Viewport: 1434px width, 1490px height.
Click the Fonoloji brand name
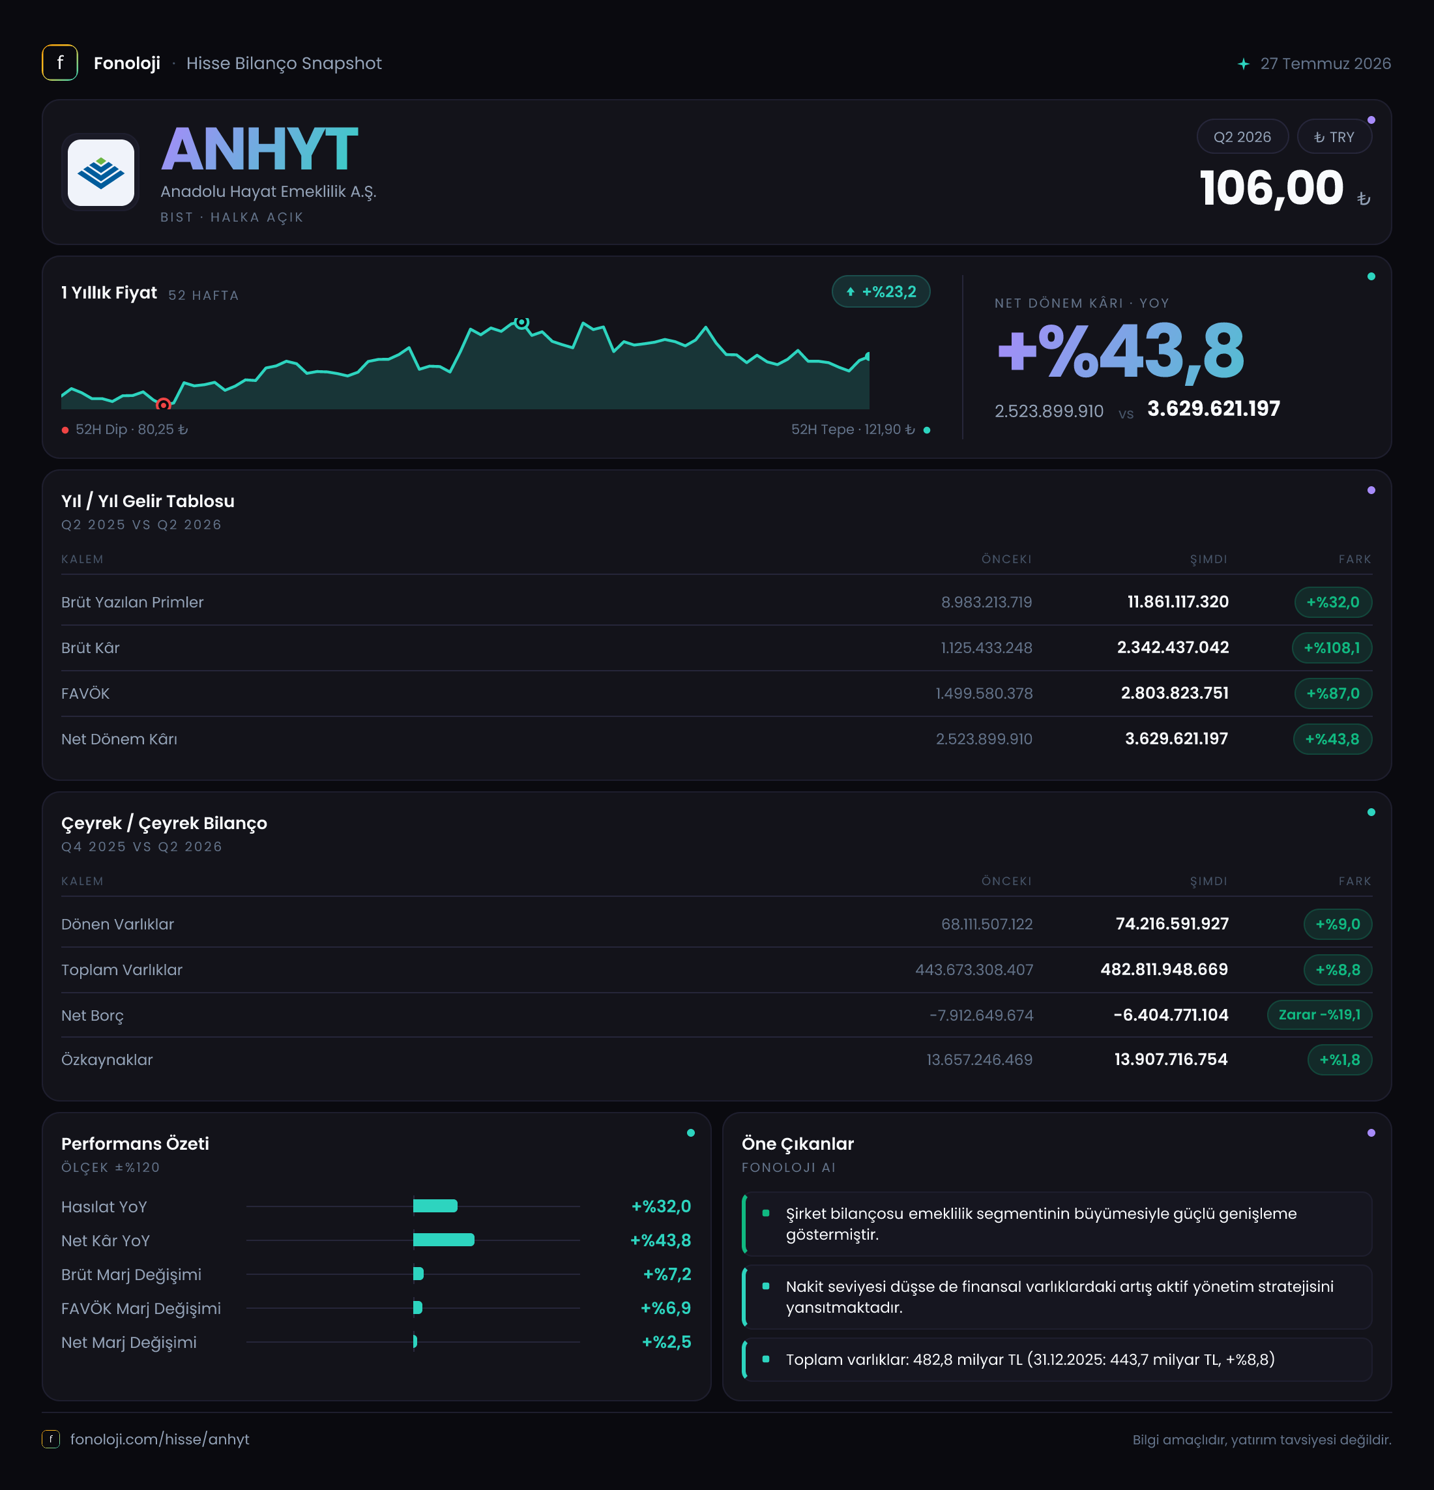pos(127,63)
